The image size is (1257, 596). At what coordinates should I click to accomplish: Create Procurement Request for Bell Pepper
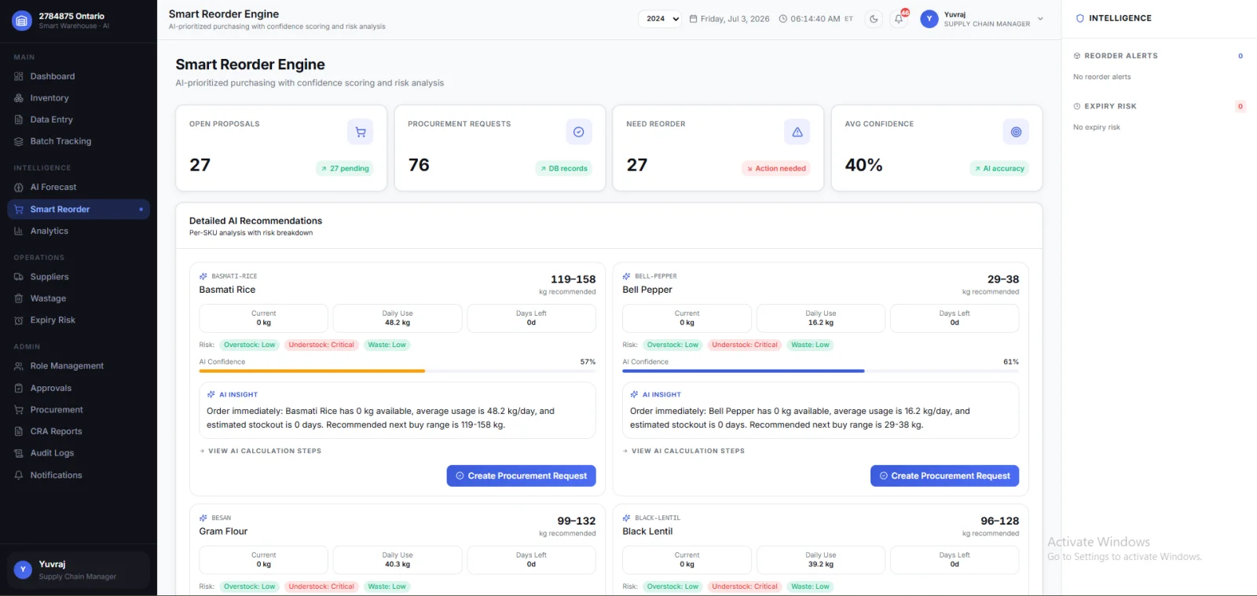pyautogui.click(x=945, y=476)
